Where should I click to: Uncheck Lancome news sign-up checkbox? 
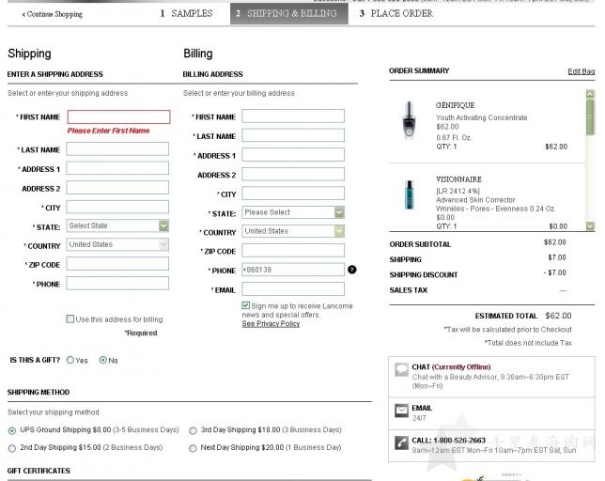246,305
